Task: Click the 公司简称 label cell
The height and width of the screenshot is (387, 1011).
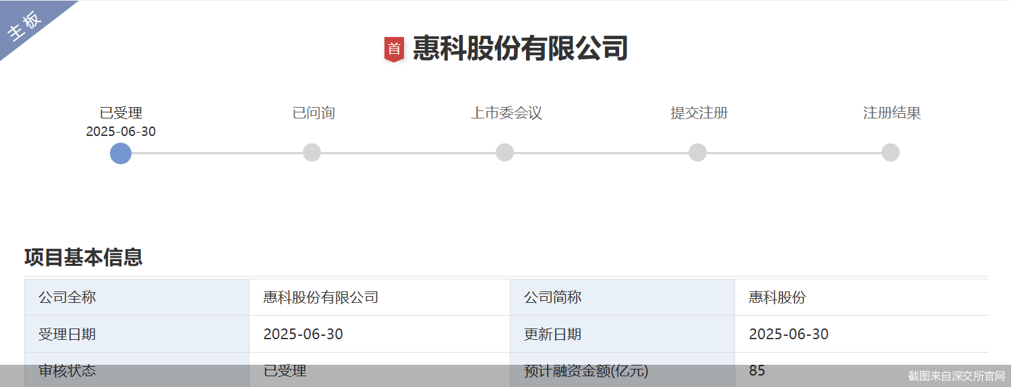Action: coord(623,297)
